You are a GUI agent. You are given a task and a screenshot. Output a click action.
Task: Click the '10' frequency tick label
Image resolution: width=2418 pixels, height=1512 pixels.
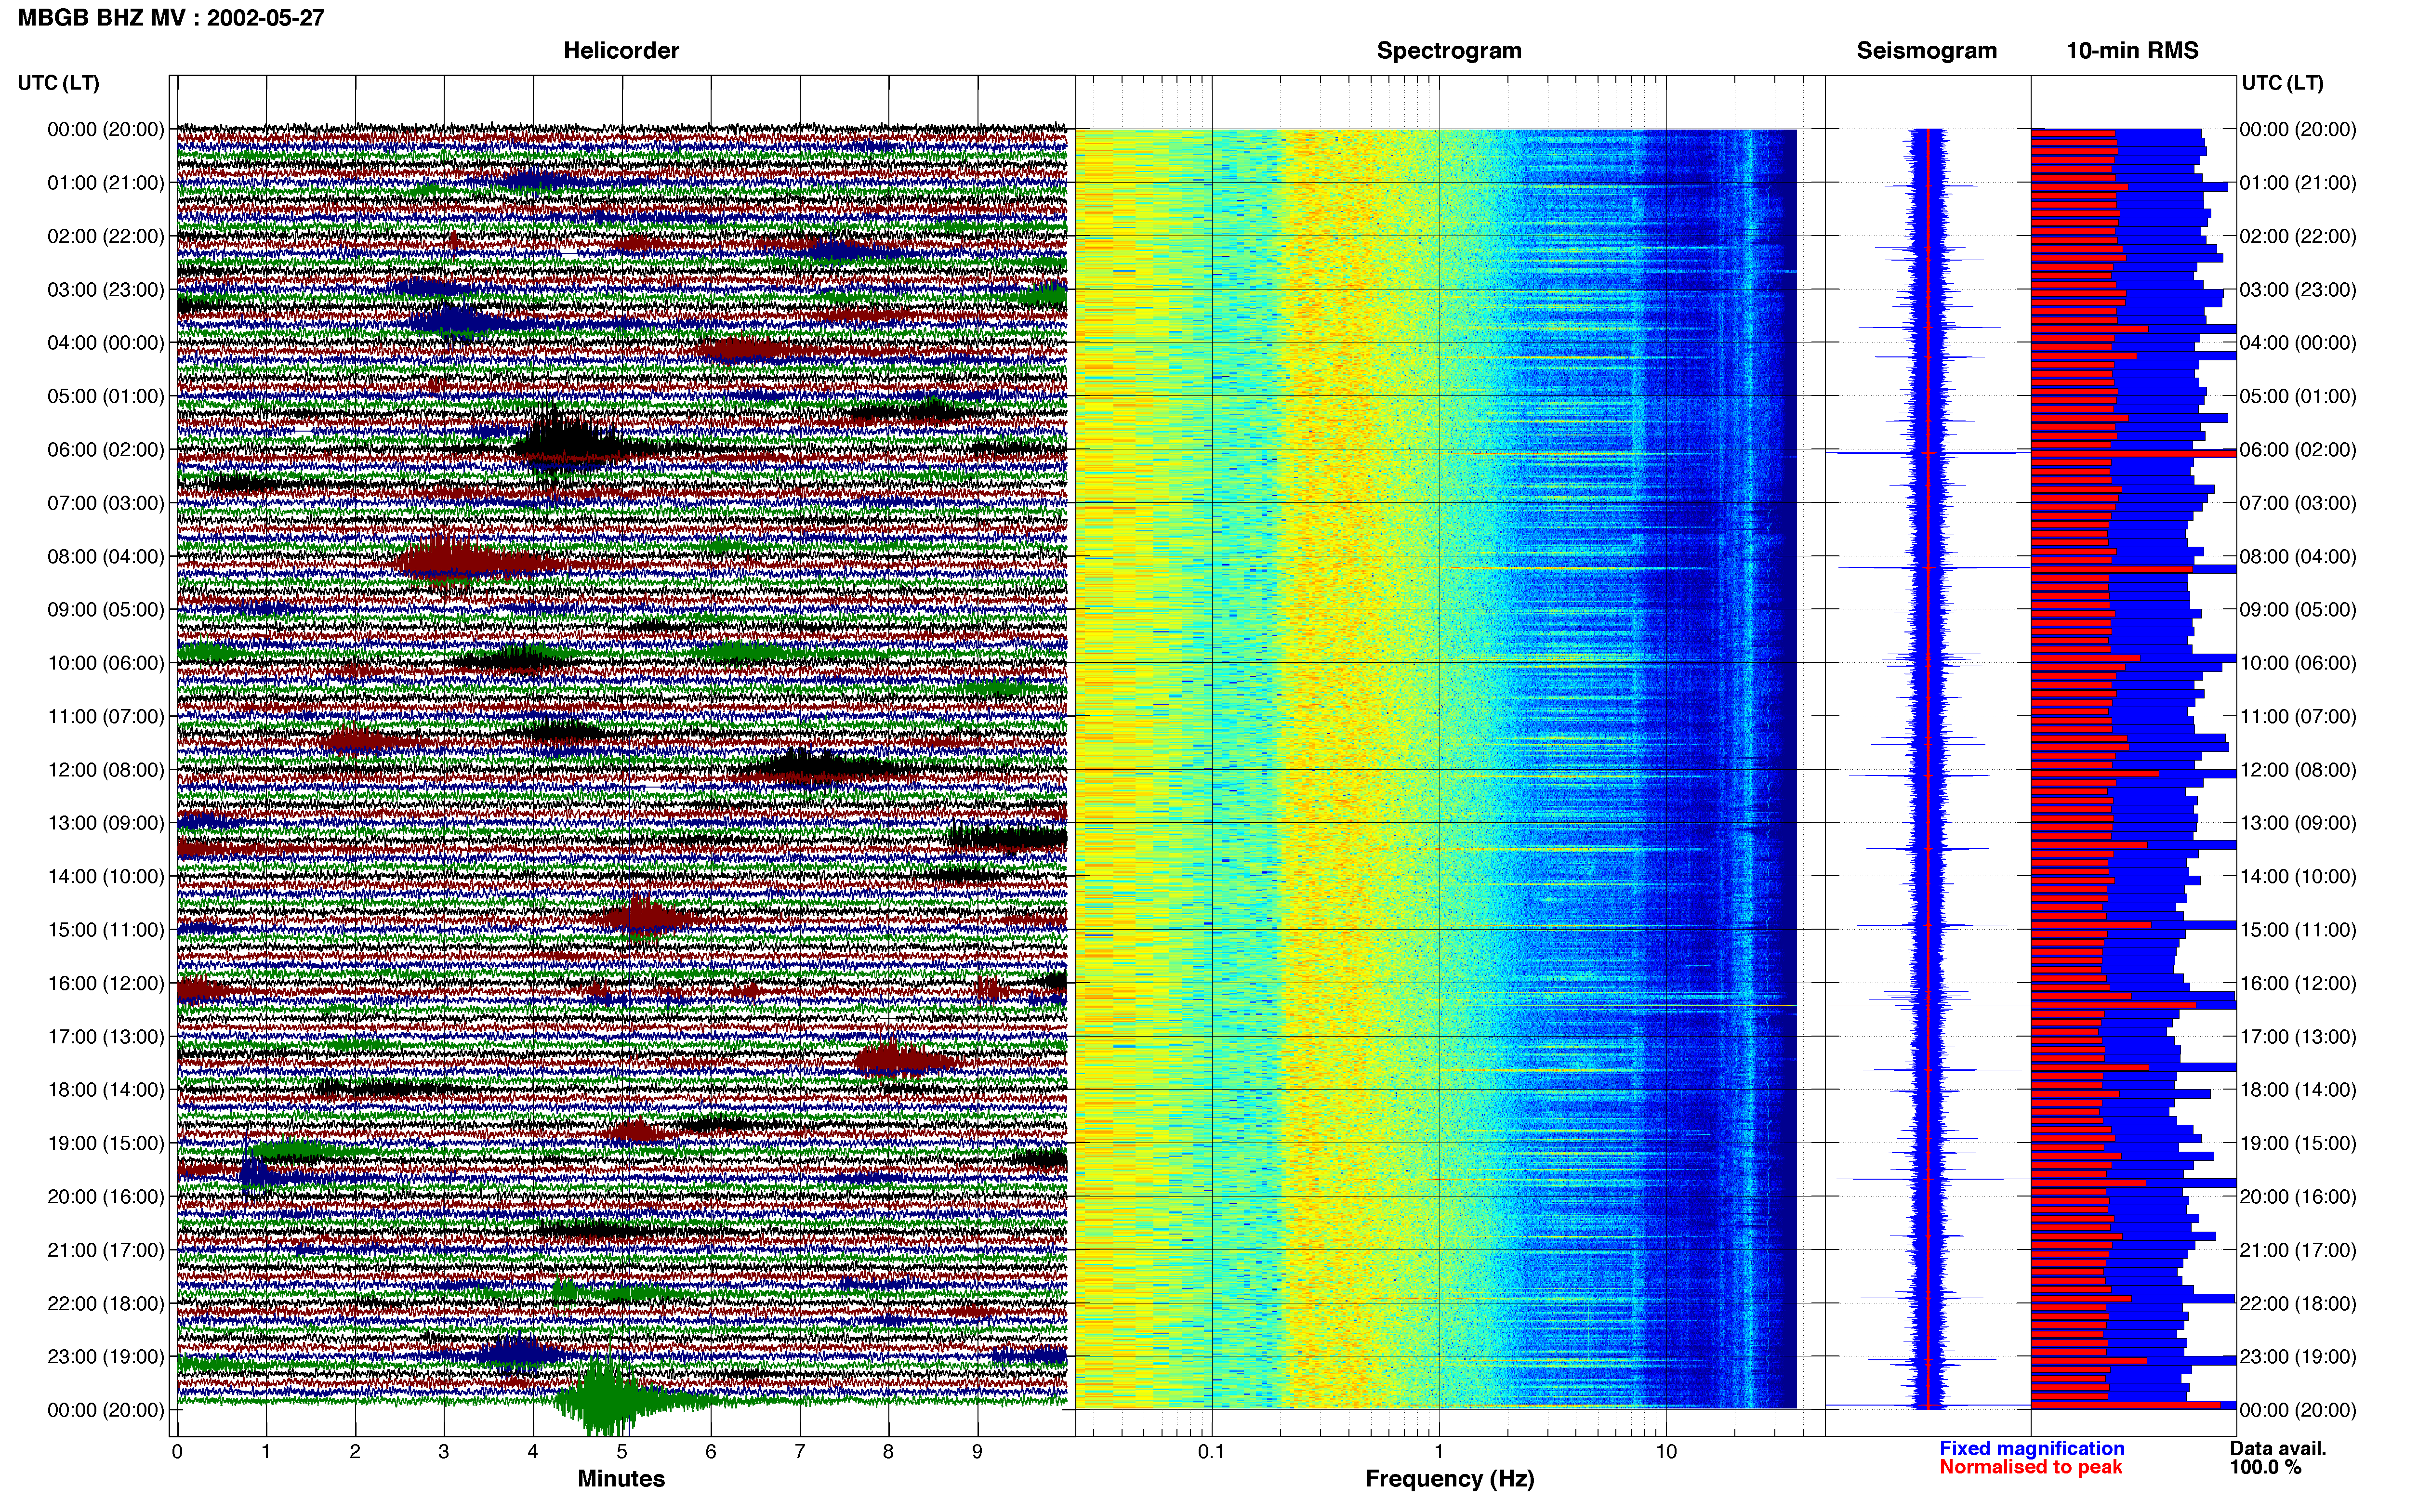1665,1451
